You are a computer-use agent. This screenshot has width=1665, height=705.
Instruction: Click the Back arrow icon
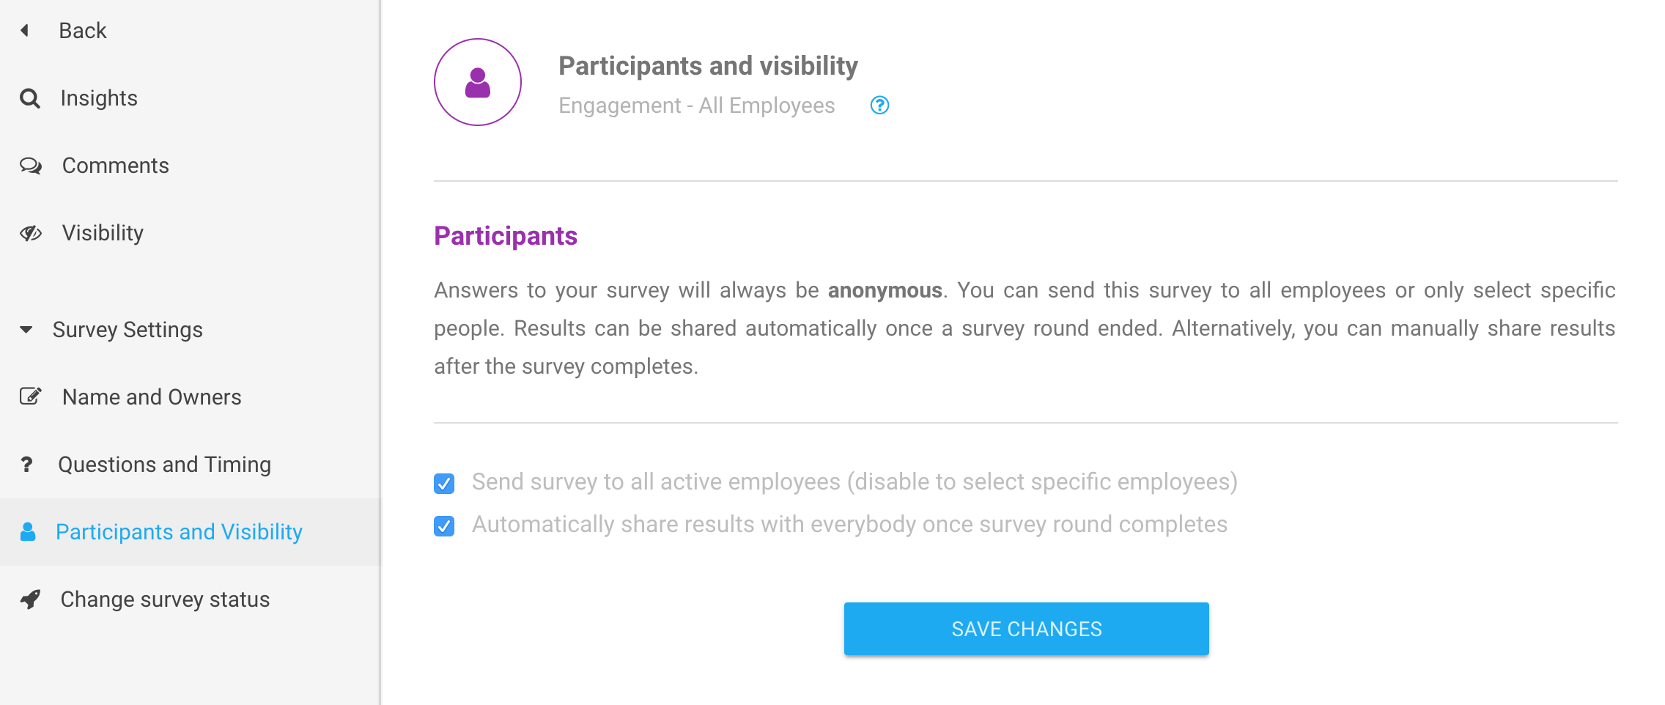click(25, 30)
